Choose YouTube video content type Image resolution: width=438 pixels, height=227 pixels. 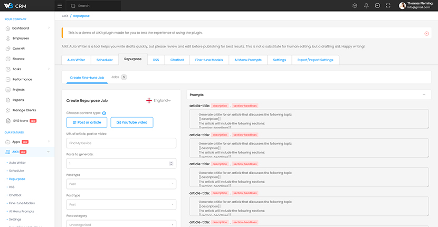(132, 122)
